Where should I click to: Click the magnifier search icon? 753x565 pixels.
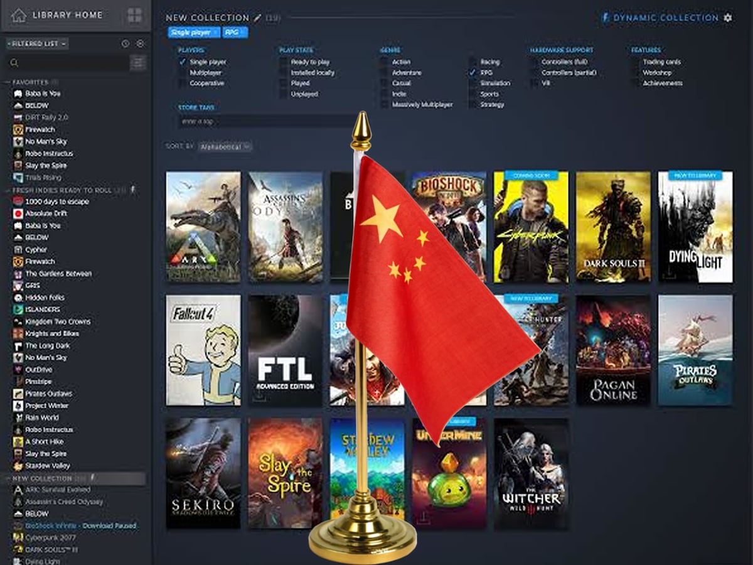[14, 63]
